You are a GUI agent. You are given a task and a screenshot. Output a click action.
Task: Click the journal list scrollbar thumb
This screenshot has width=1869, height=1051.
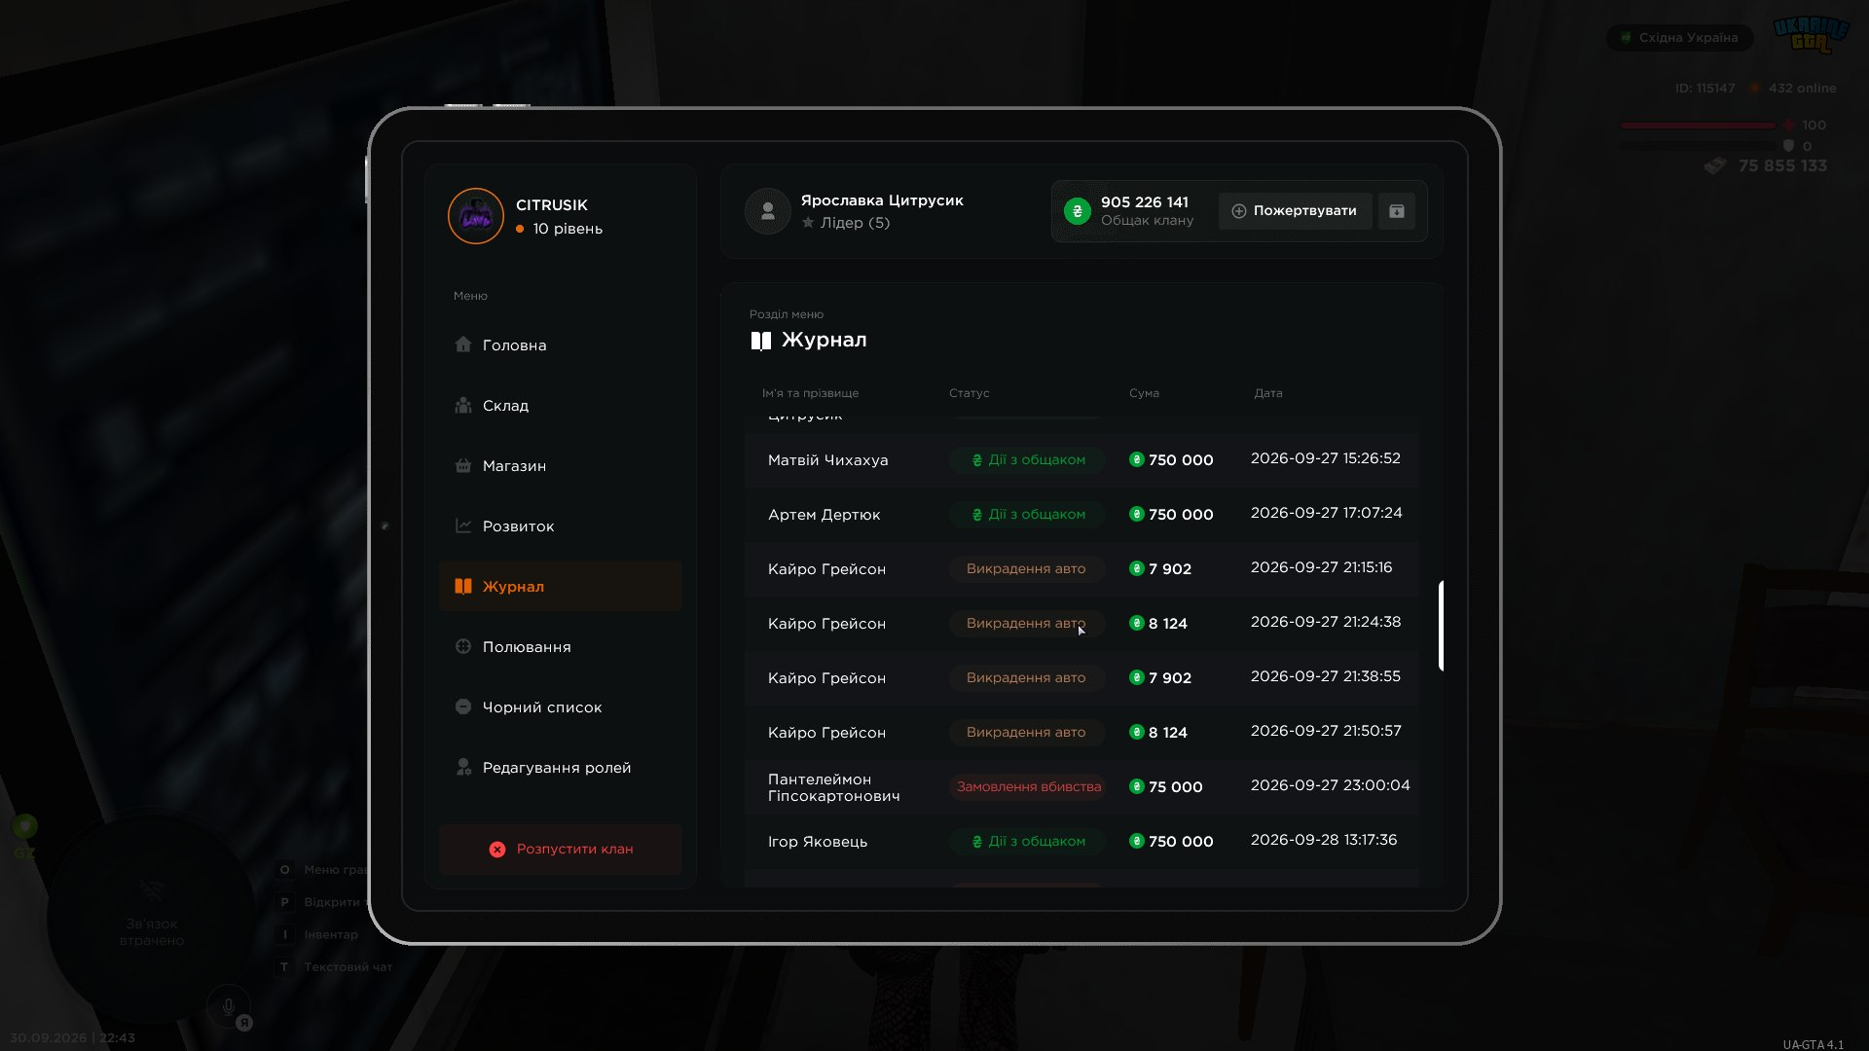click(x=1441, y=626)
